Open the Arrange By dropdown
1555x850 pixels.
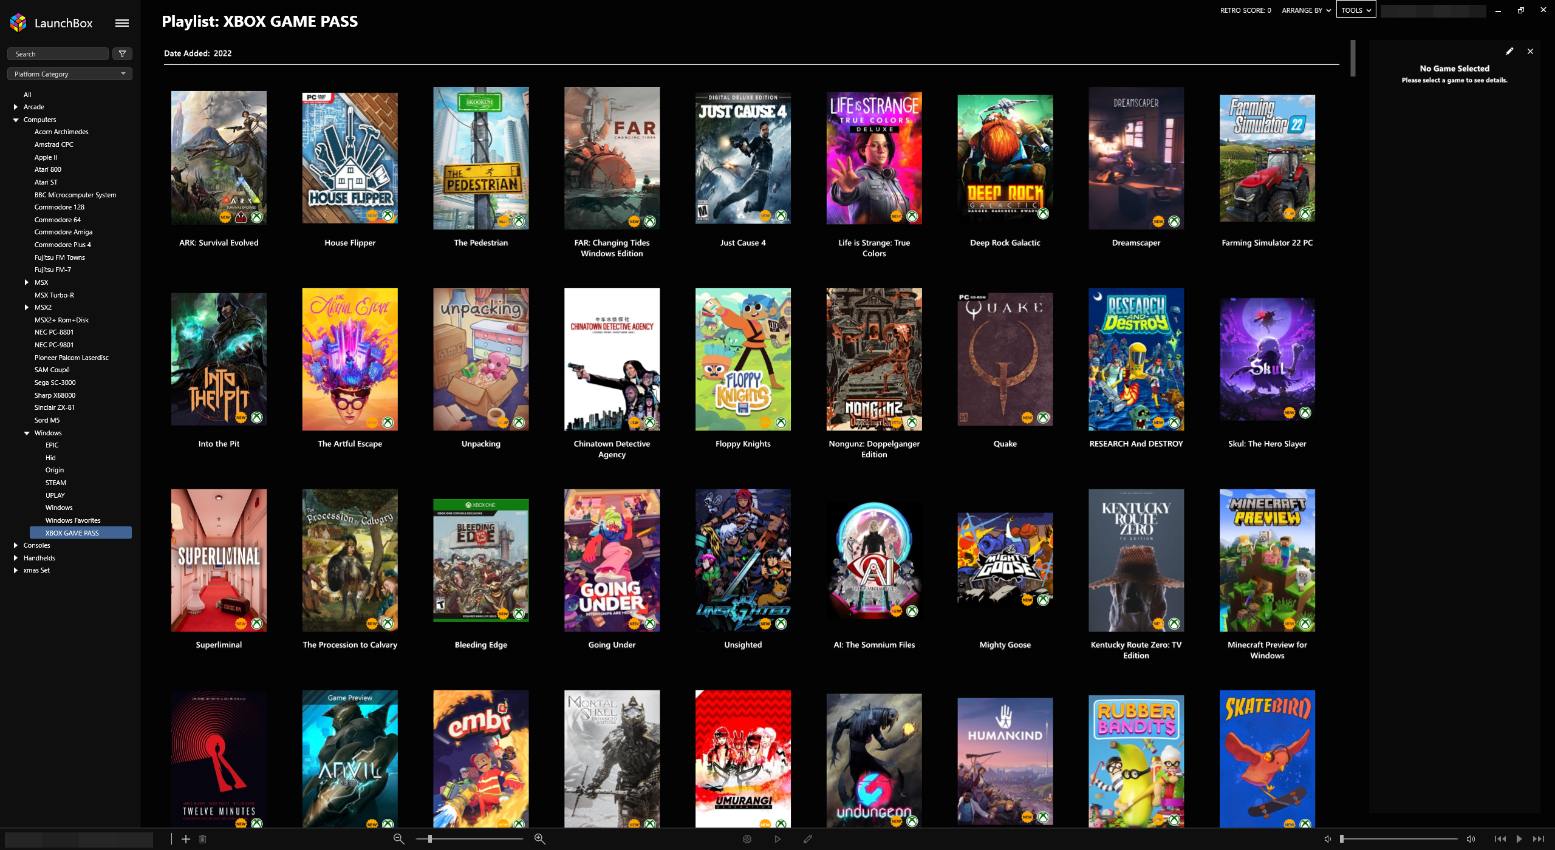click(x=1306, y=10)
